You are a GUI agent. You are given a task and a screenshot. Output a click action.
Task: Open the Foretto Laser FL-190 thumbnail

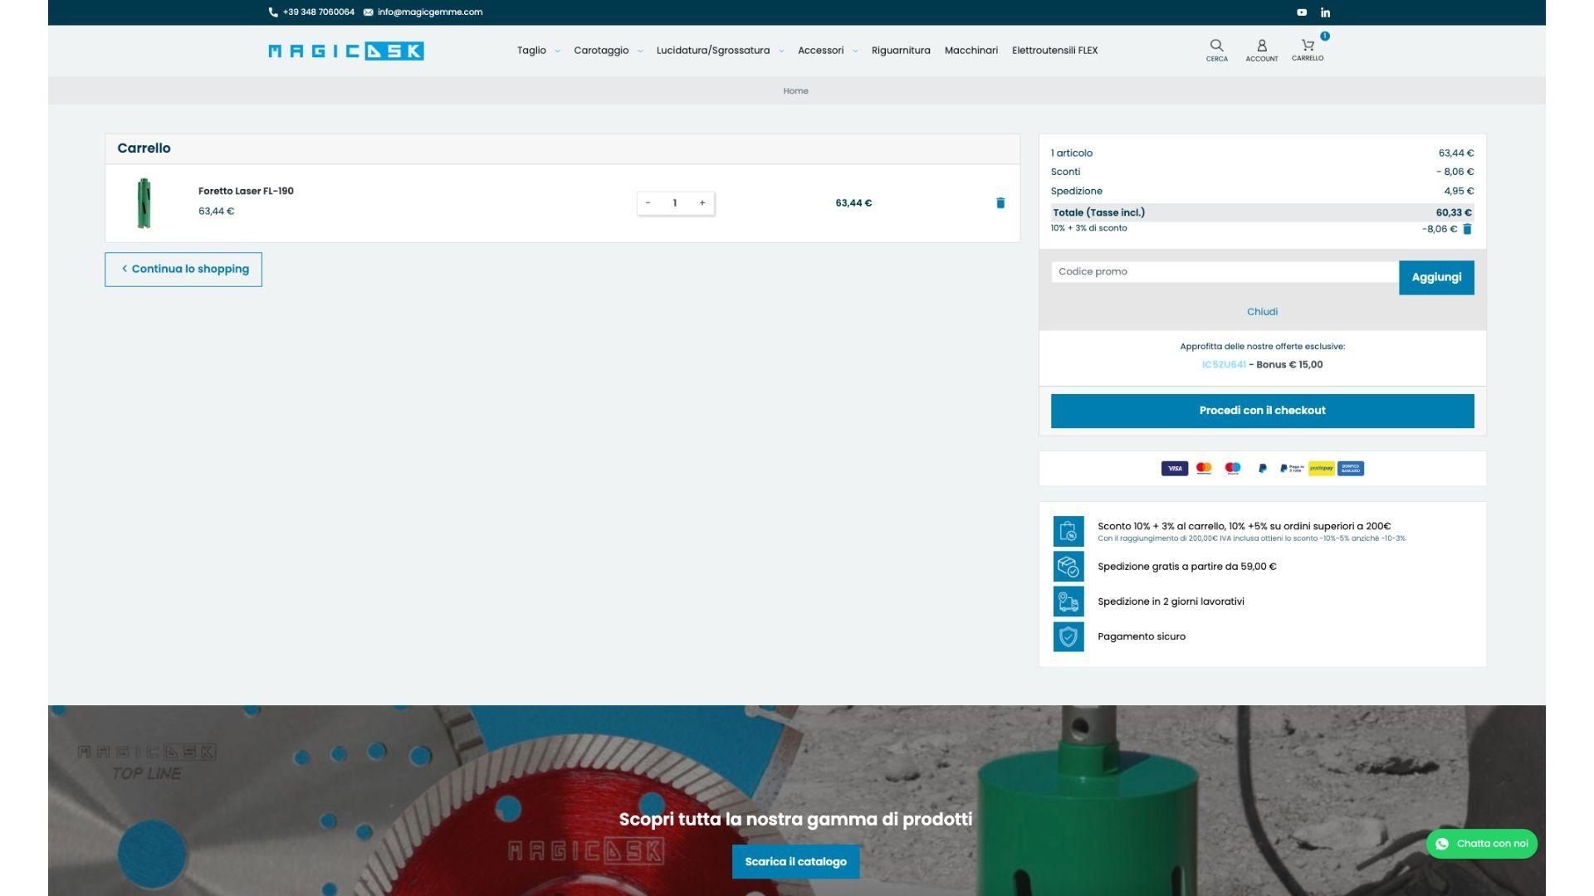pos(144,203)
